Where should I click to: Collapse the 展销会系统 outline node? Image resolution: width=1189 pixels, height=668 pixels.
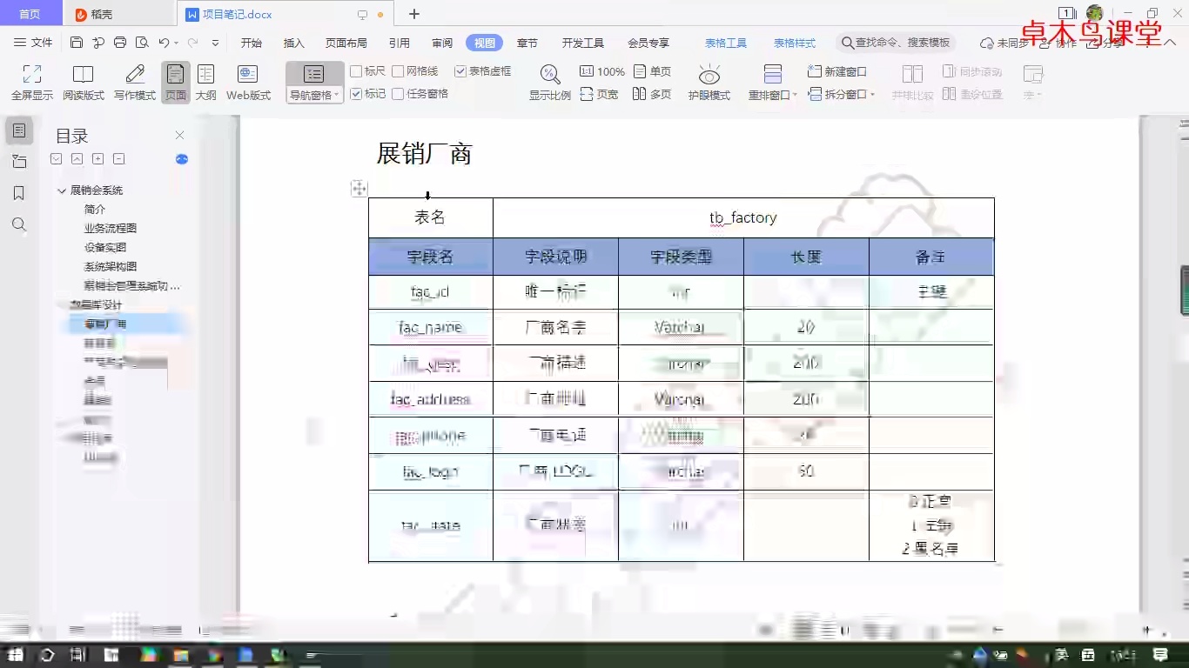(x=61, y=190)
